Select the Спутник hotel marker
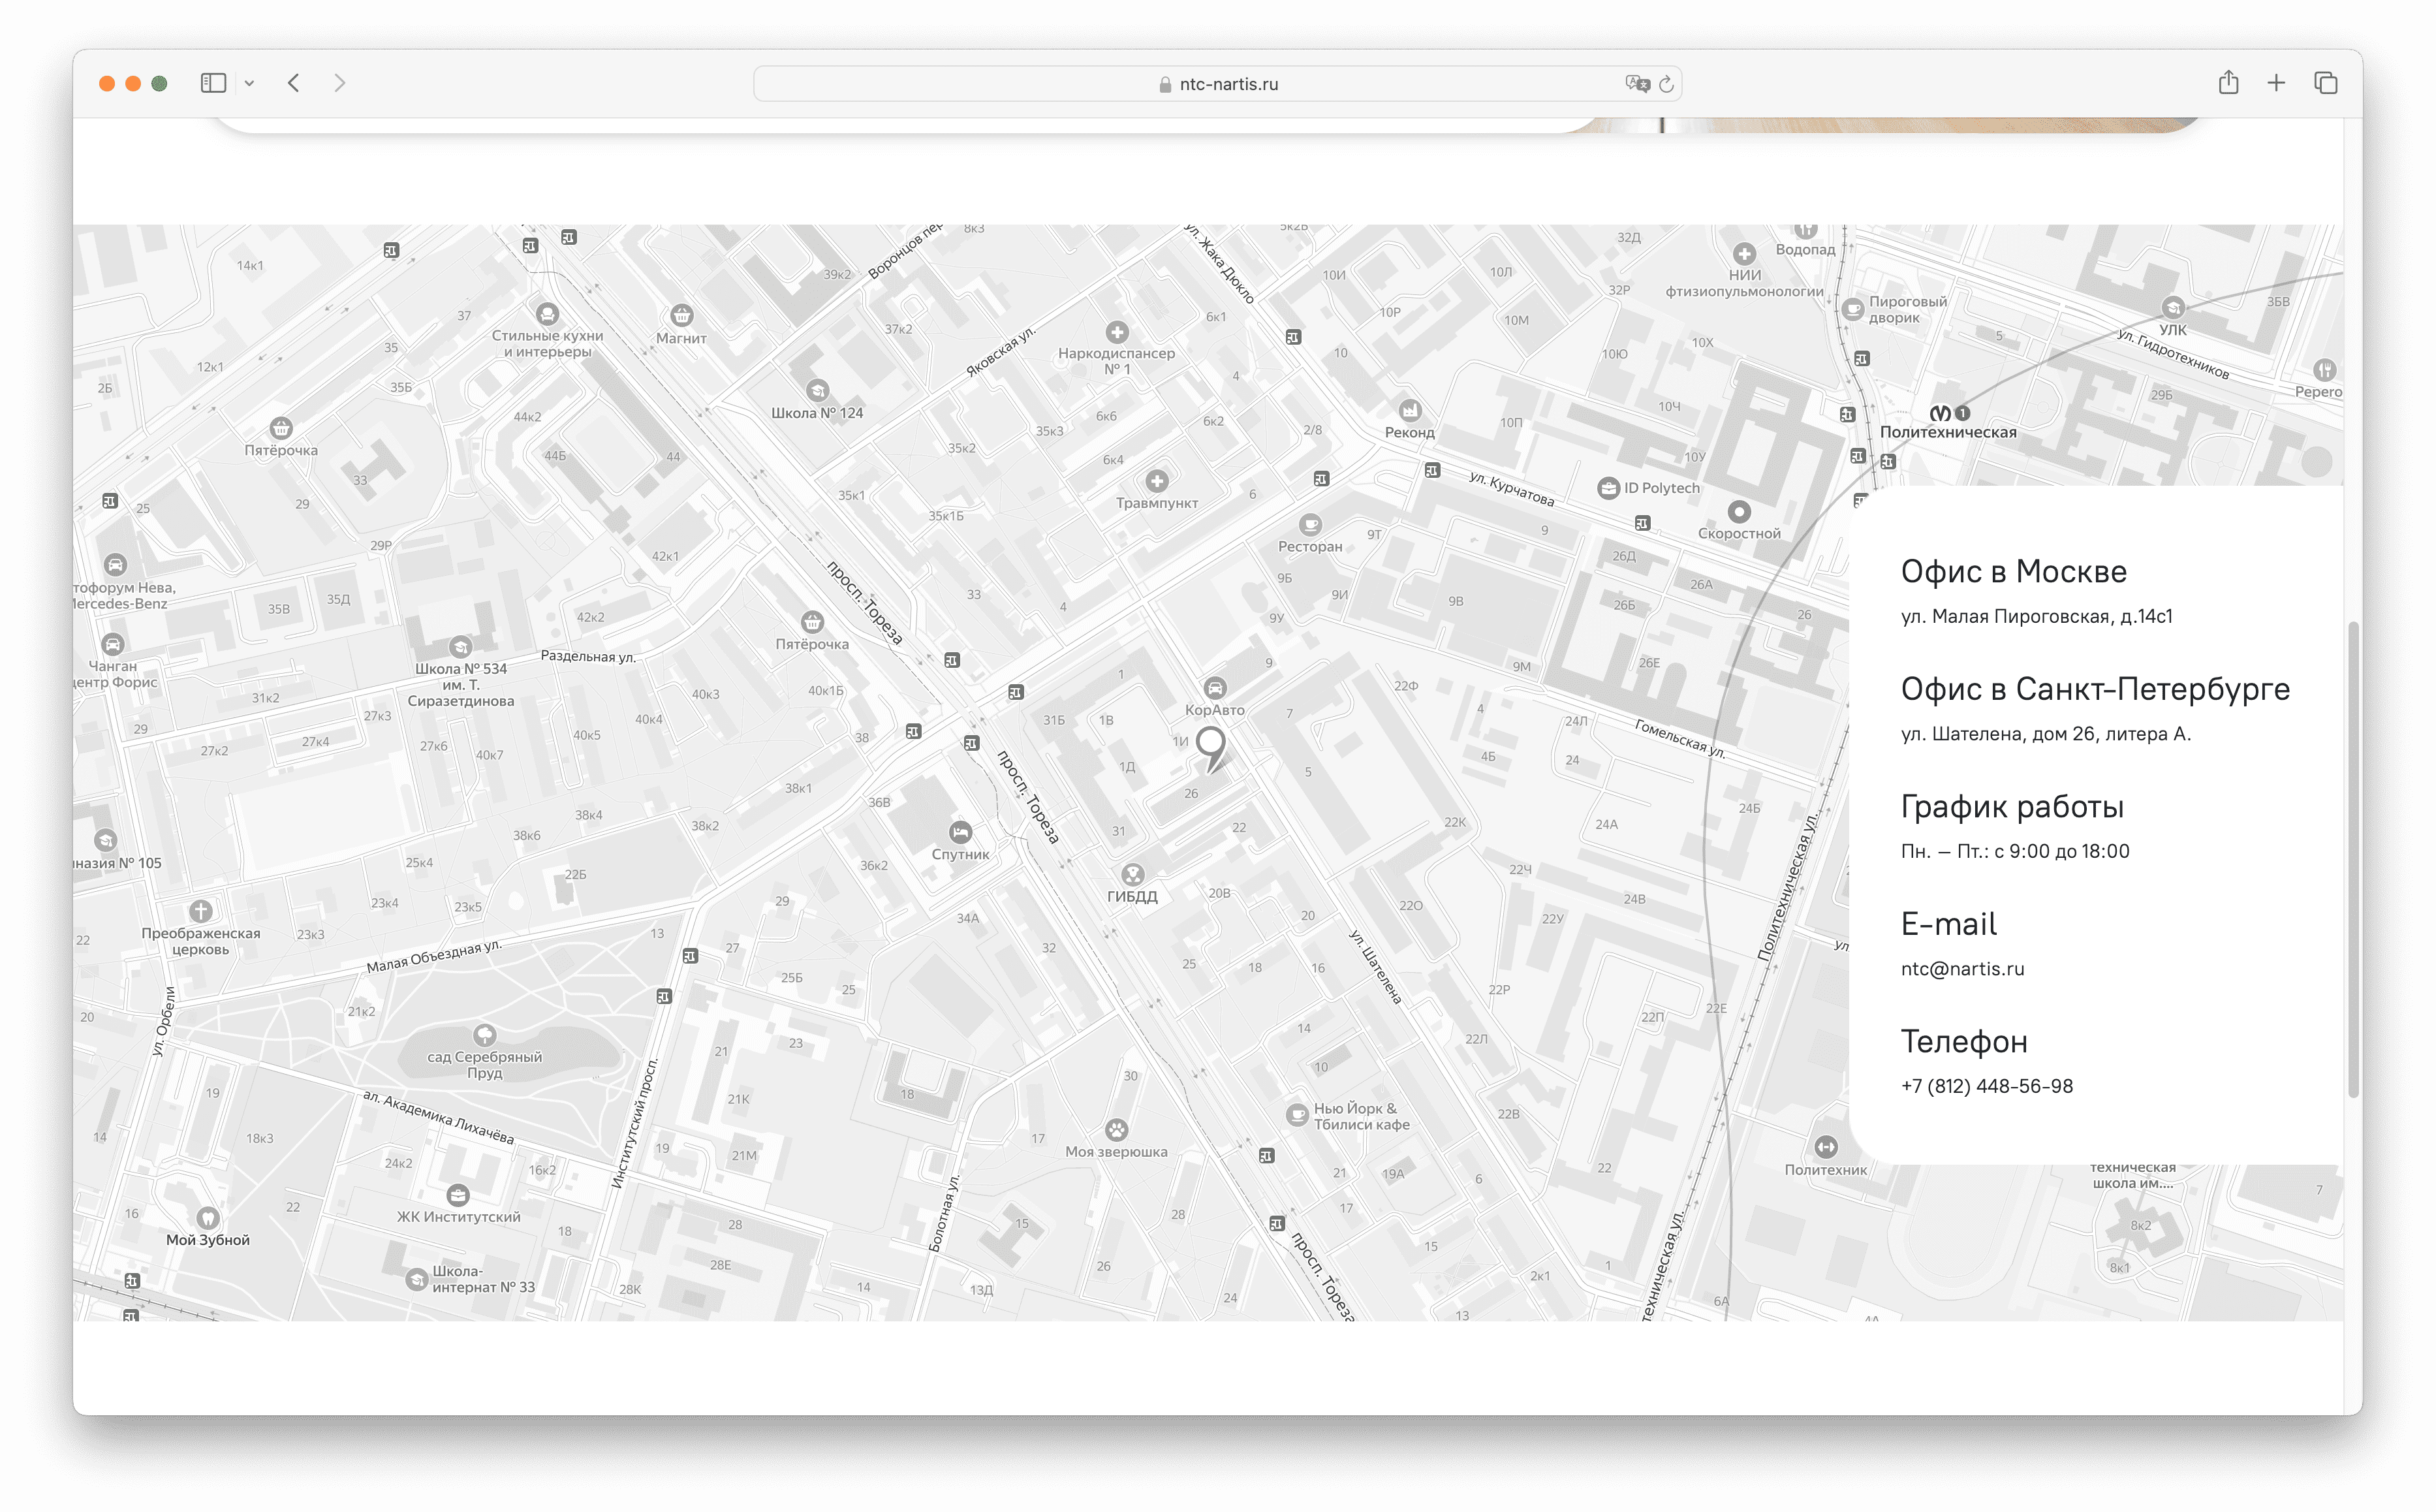The width and height of the screenshot is (2436, 1512). coord(961,832)
